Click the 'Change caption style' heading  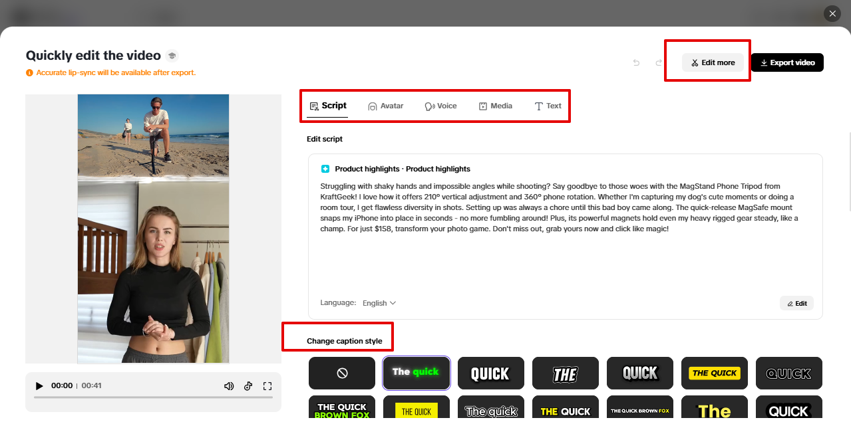pos(345,341)
